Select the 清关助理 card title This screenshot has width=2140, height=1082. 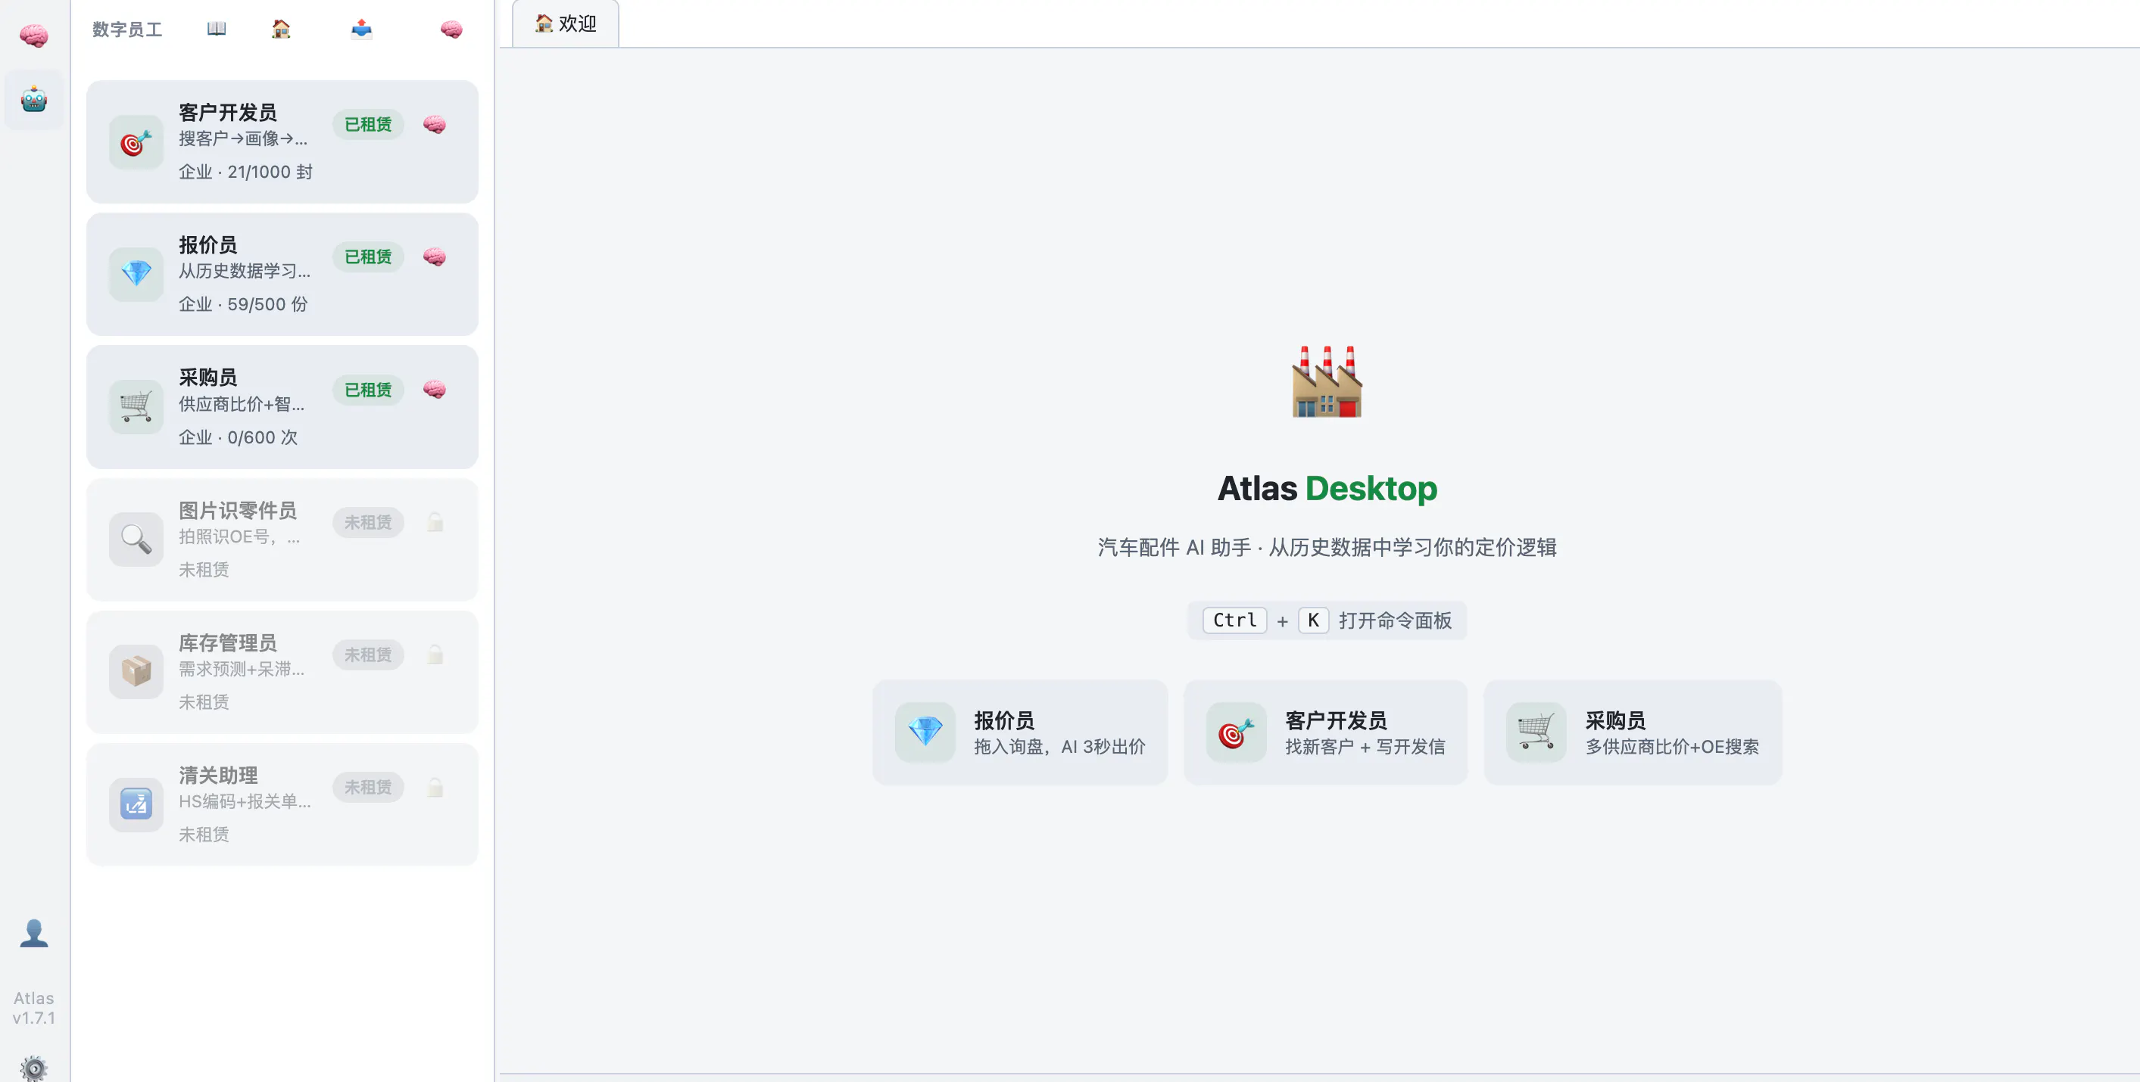tap(217, 775)
